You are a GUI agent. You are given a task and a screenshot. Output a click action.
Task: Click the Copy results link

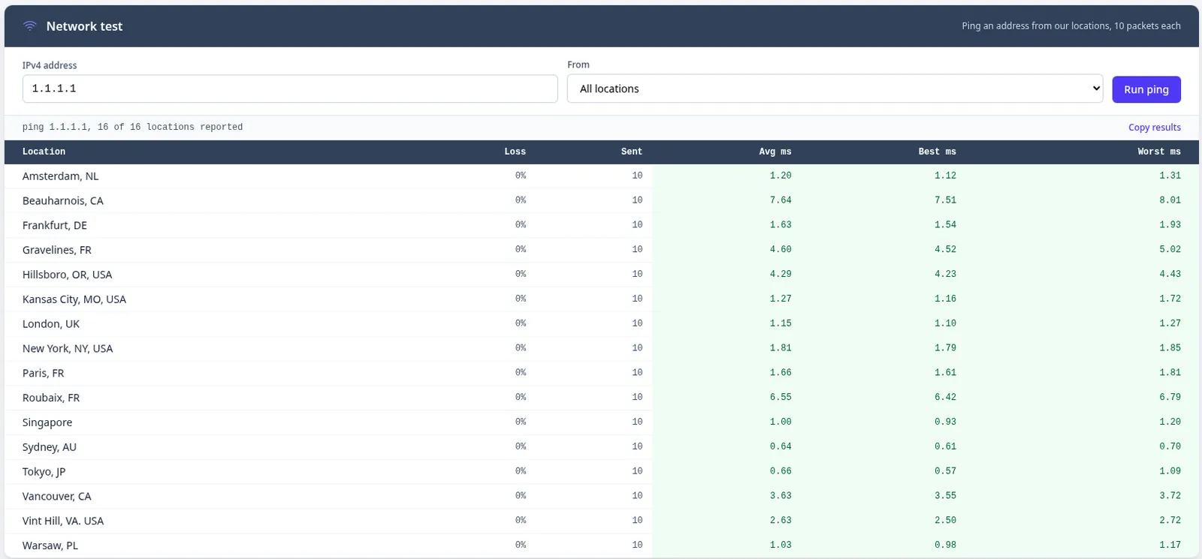tap(1155, 128)
